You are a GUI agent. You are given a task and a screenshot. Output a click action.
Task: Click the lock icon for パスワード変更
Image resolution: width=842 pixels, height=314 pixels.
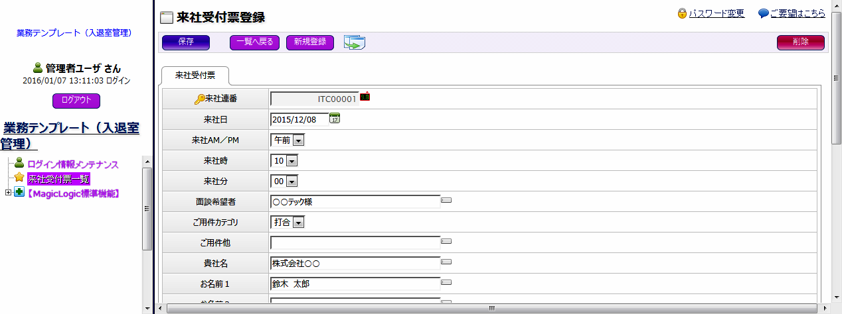click(682, 13)
